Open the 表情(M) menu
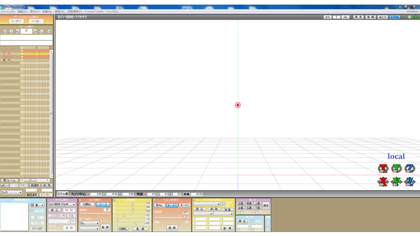The height and width of the screenshot is (236, 420). coord(60,12)
